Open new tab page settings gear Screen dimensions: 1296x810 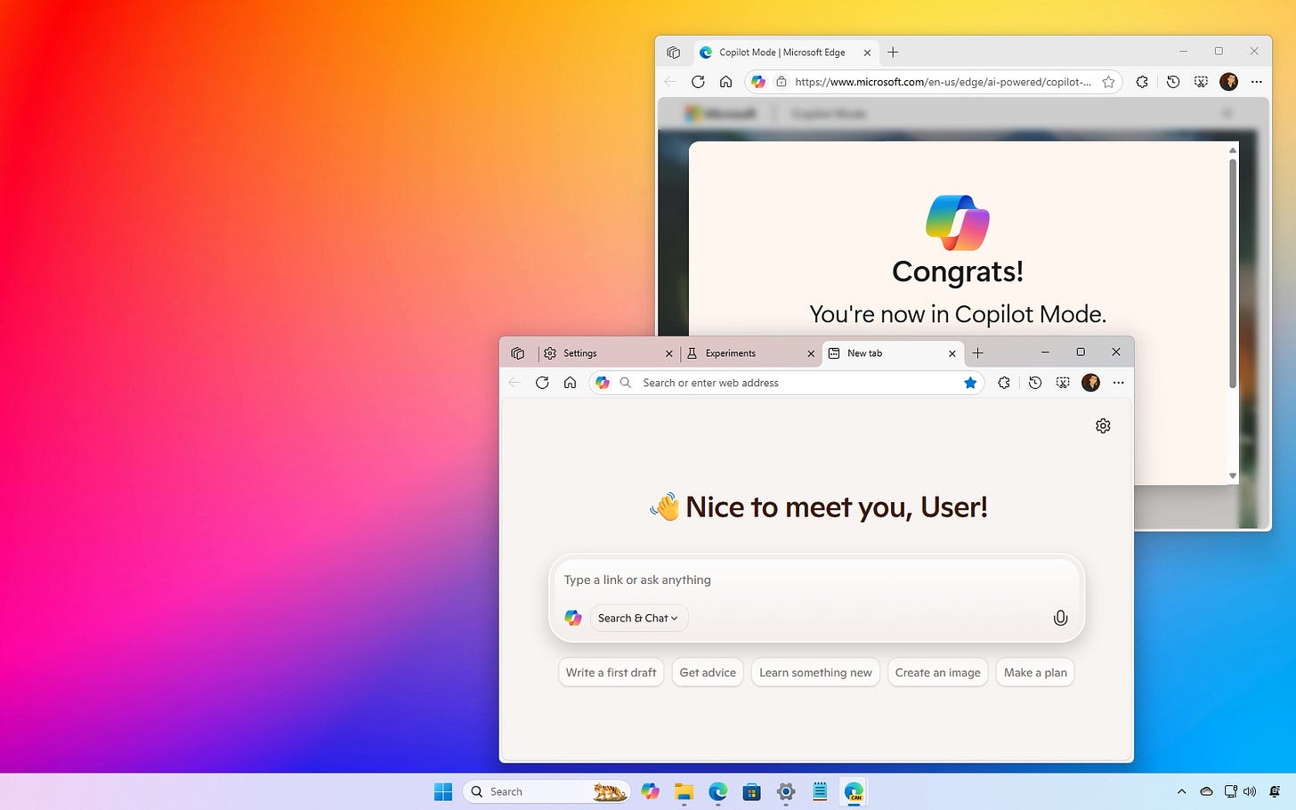[1103, 425]
